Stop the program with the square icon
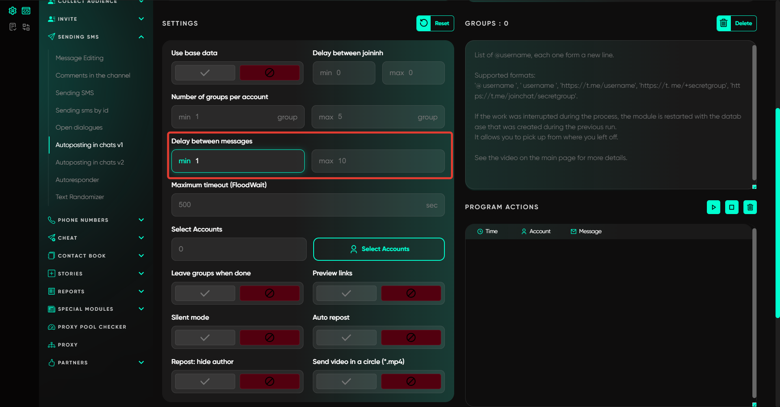The image size is (780, 407). pyautogui.click(x=732, y=207)
